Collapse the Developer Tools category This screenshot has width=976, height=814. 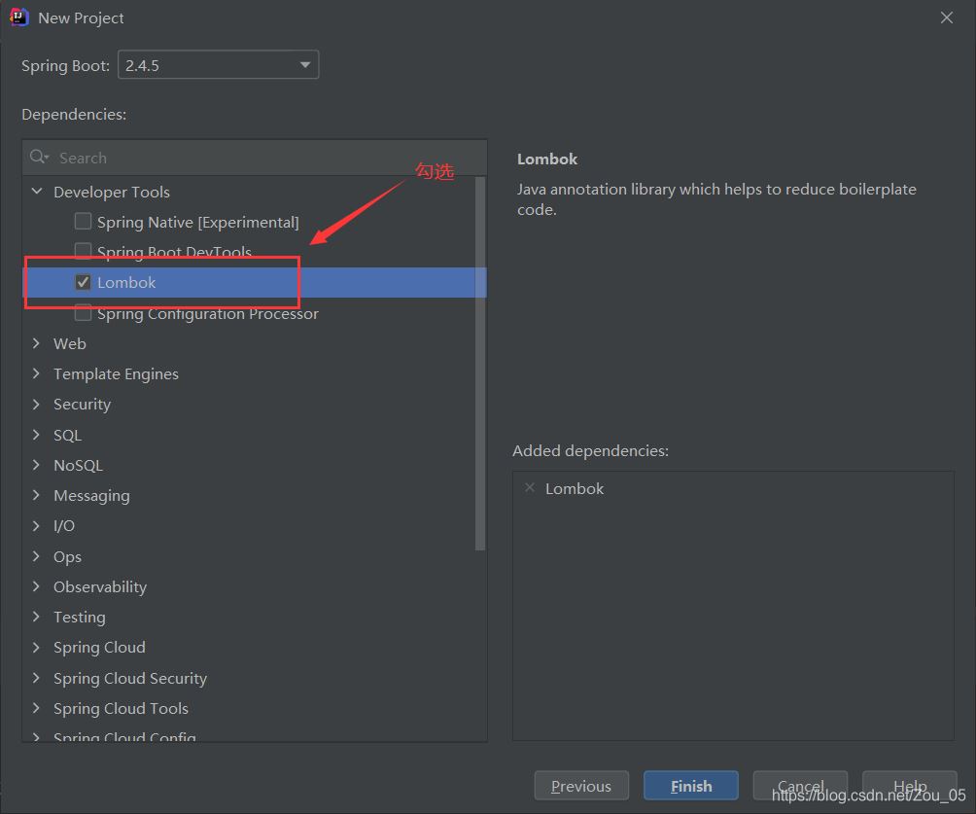(37, 192)
